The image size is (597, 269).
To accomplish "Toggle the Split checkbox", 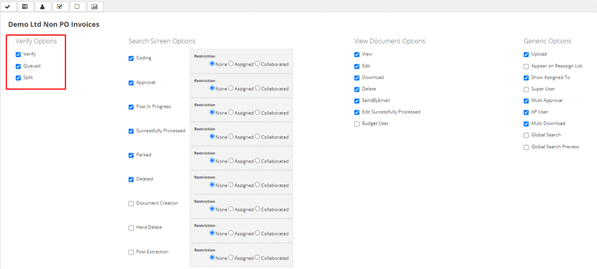I will click(x=19, y=77).
